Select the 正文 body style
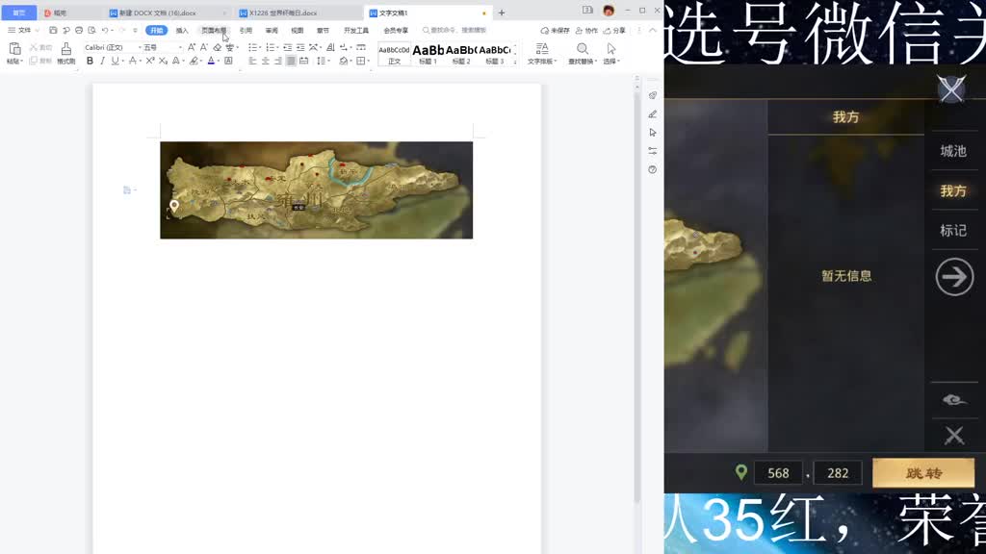This screenshot has width=986, height=554. pyautogui.click(x=394, y=54)
